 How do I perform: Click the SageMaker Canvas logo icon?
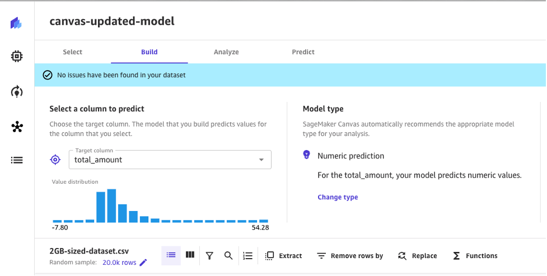coord(16,23)
